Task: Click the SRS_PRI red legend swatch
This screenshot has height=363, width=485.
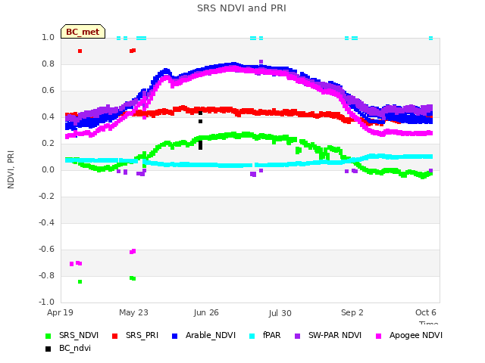Action: click(x=114, y=336)
